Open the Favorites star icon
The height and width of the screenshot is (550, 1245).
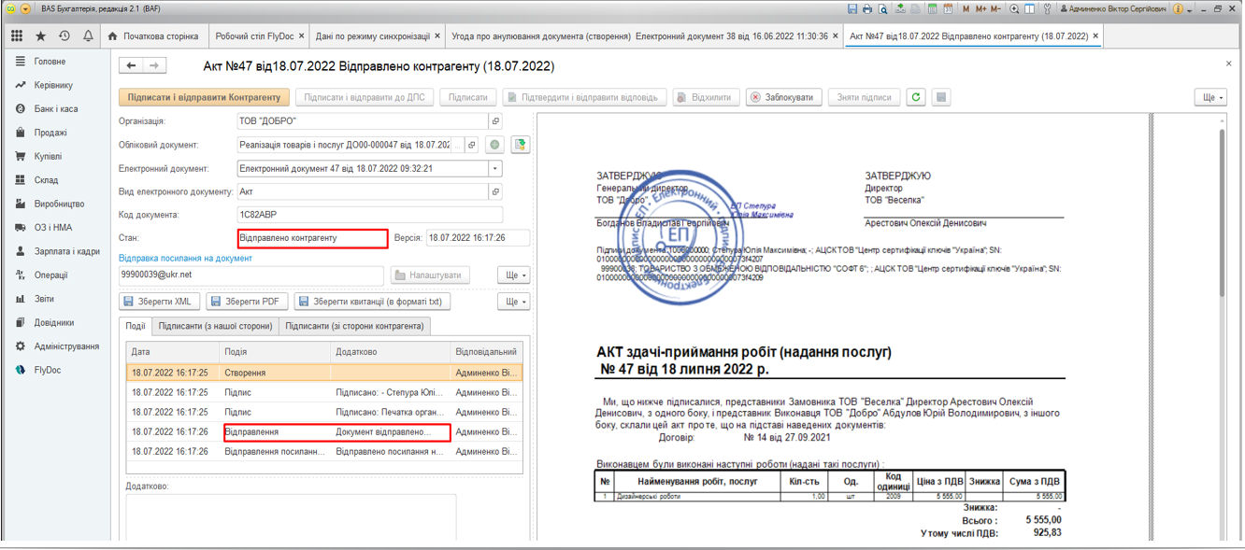tap(40, 36)
